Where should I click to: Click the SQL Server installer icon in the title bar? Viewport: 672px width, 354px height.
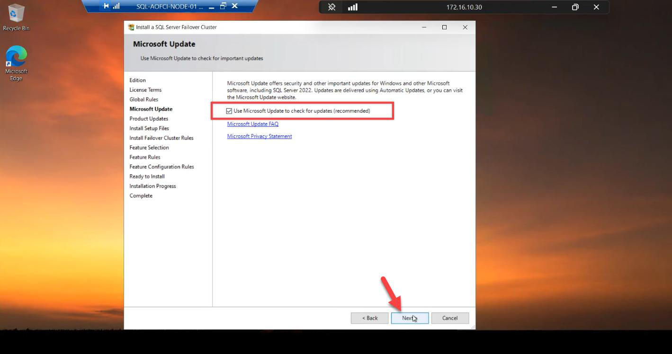(x=131, y=27)
